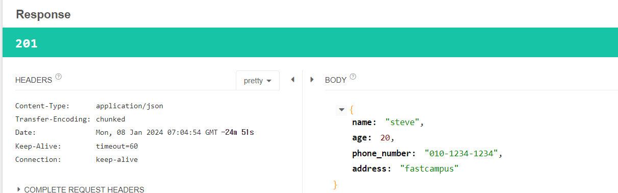Image resolution: width=618 pixels, height=193 pixels.
Task: Click the help icon next to HEADERS
Action: pyautogui.click(x=58, y=77)
